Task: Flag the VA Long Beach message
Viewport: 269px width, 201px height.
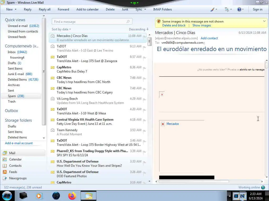Action: pyautogui.click(x=144, y=99)
